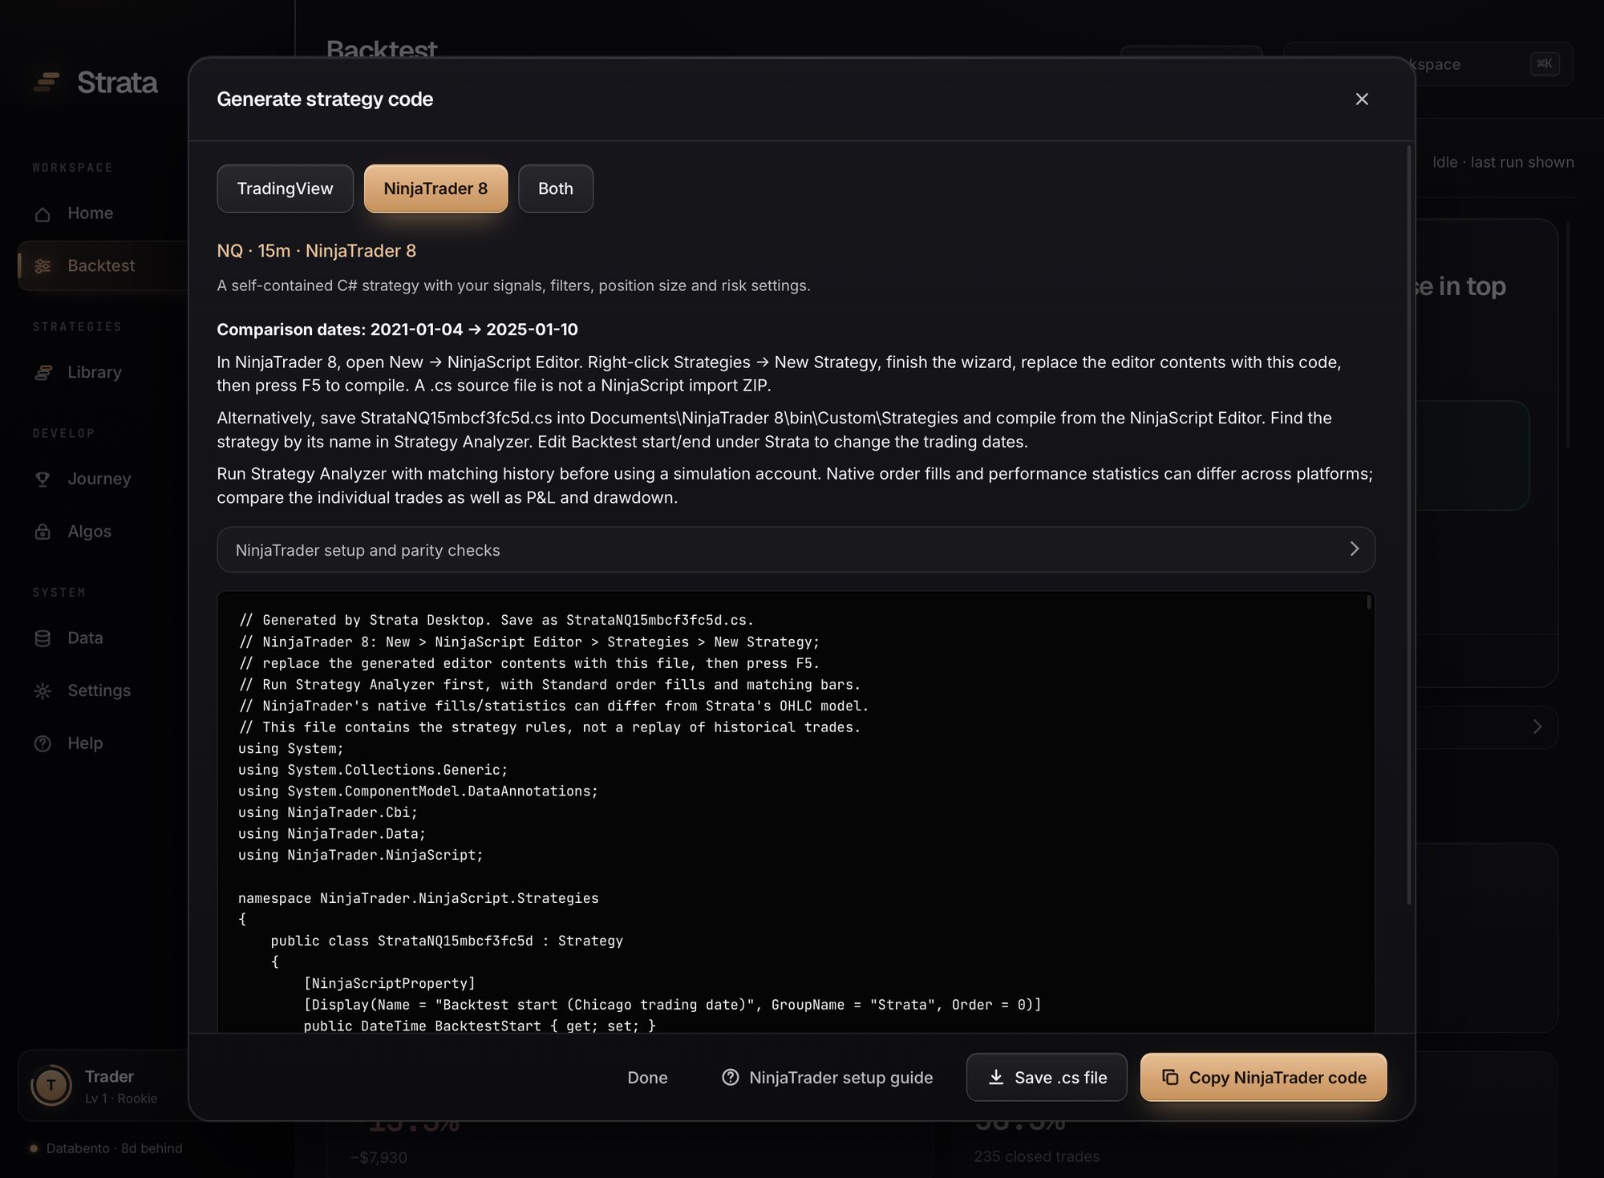This screenshot has width=1604, height=1178.
Task: Click the chevron on the setup and parity checks row
Action: 1355,549
